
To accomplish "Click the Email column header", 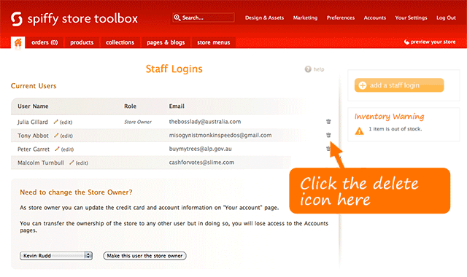I will pos(177,106).
